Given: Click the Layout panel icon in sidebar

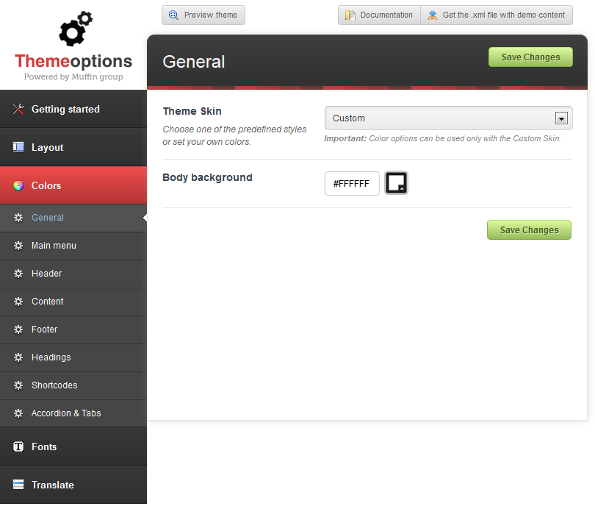Looking at the screenshot, I should click(x=18, y=148).
